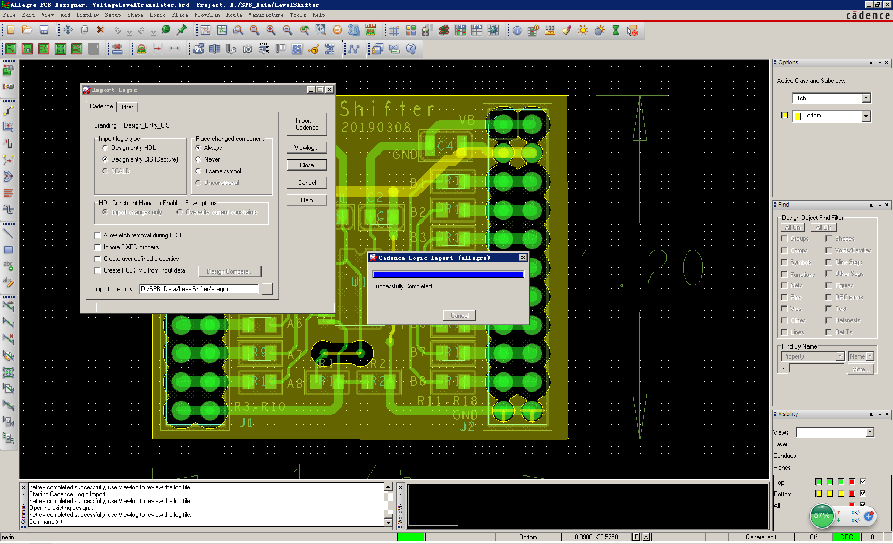The image size is (893, 544).
Task: Open the Name dropdown in Find By Name
Action: pyautogui.click(x=870, y=356)
